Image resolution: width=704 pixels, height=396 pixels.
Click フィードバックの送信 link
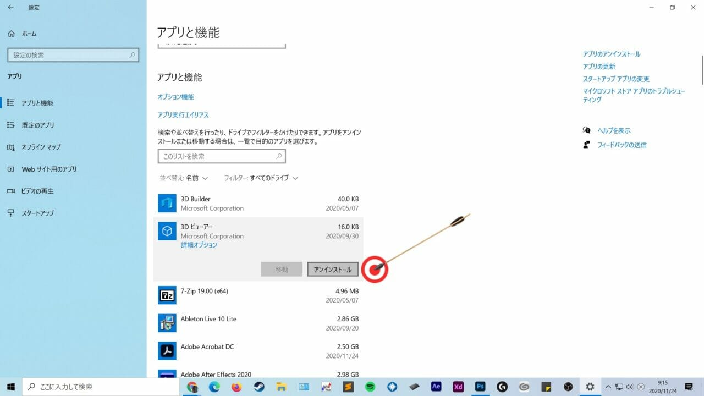click(621, 145)
